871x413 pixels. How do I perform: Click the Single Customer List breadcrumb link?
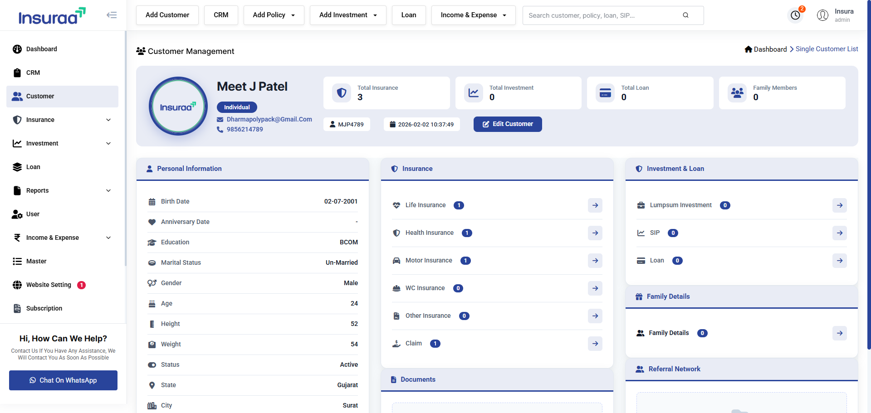pyautogui.click(x=827, y=49)
